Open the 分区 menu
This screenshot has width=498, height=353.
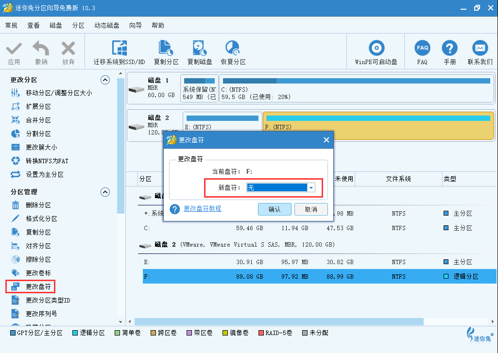[x=78, y=25]
